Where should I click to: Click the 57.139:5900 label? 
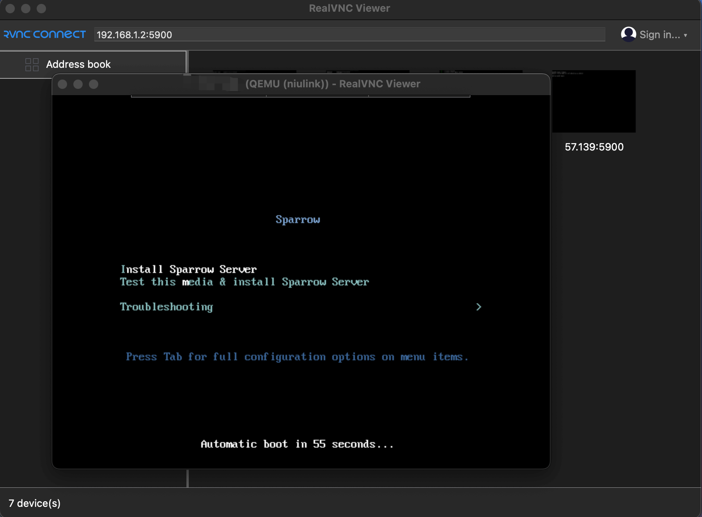pos(594,147)
